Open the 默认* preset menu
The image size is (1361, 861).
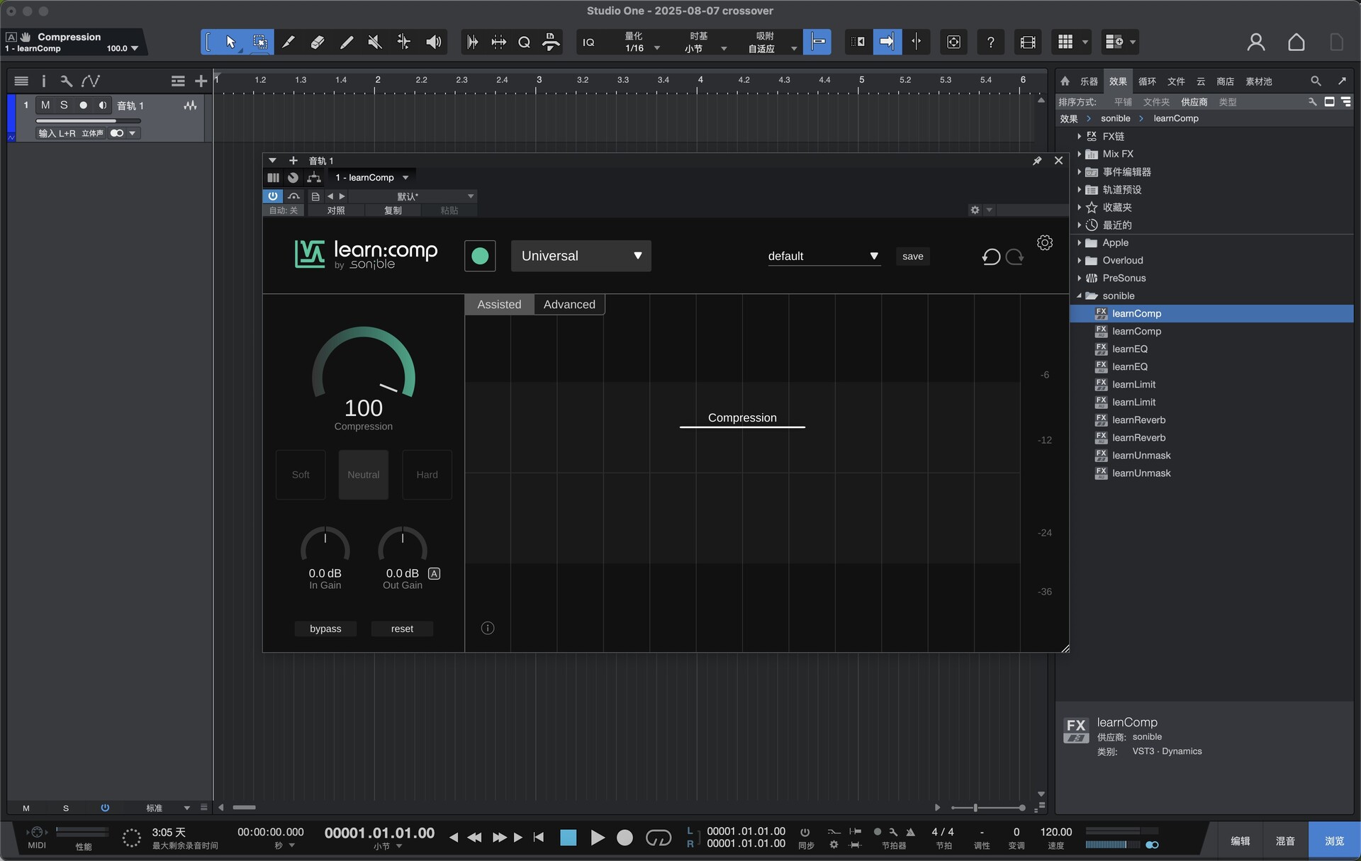(411, 196)
